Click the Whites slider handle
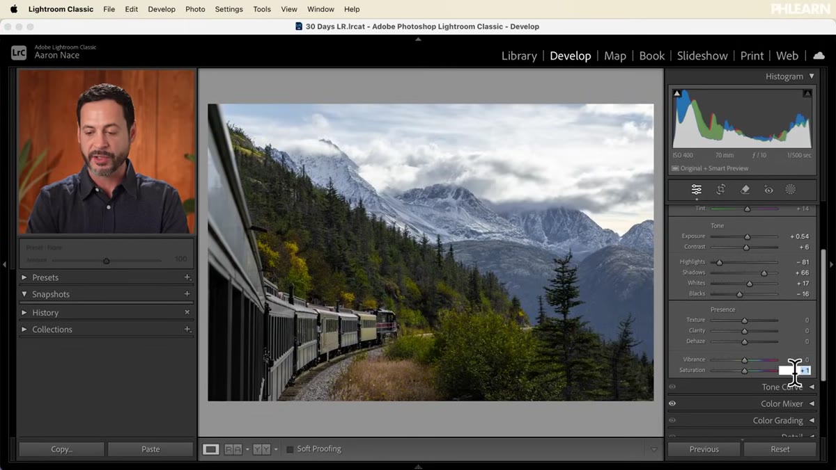This screenshot has height=470, width=836. click(x=750, y=284)
